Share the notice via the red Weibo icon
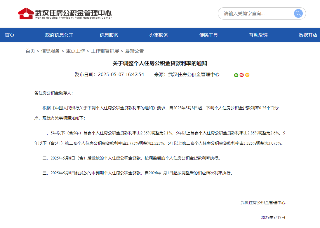The width and height of the screenshot is (320, 228). pyautogui.click(x=242, y=75)
